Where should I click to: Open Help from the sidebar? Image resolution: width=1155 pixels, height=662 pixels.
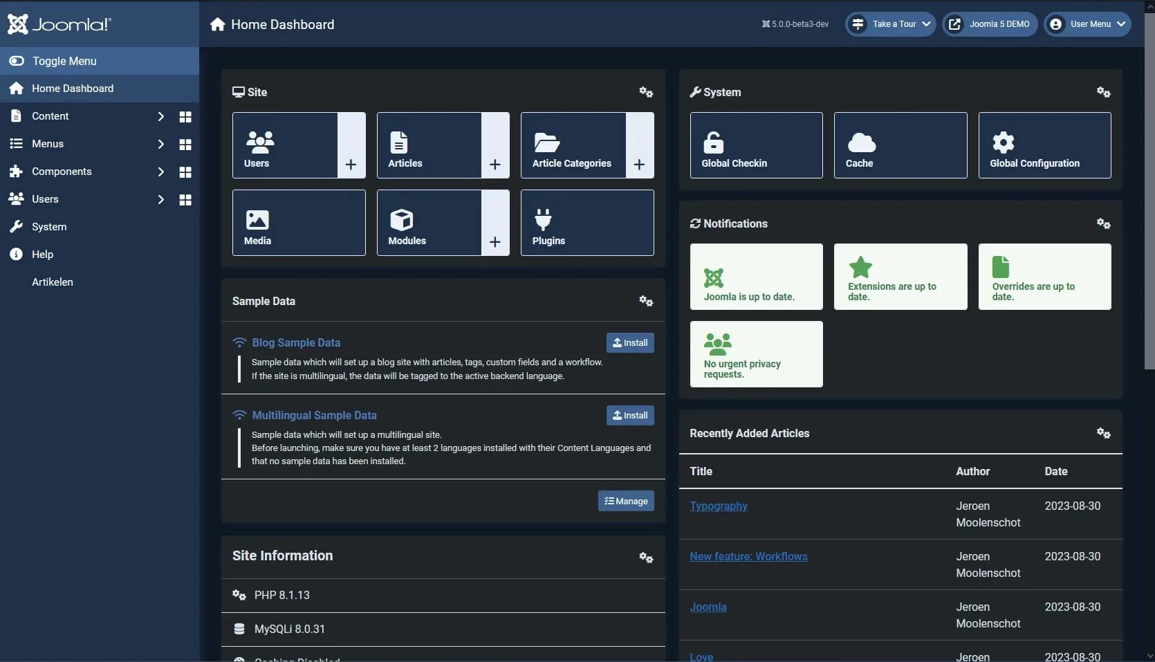click(x=42, y=254)
